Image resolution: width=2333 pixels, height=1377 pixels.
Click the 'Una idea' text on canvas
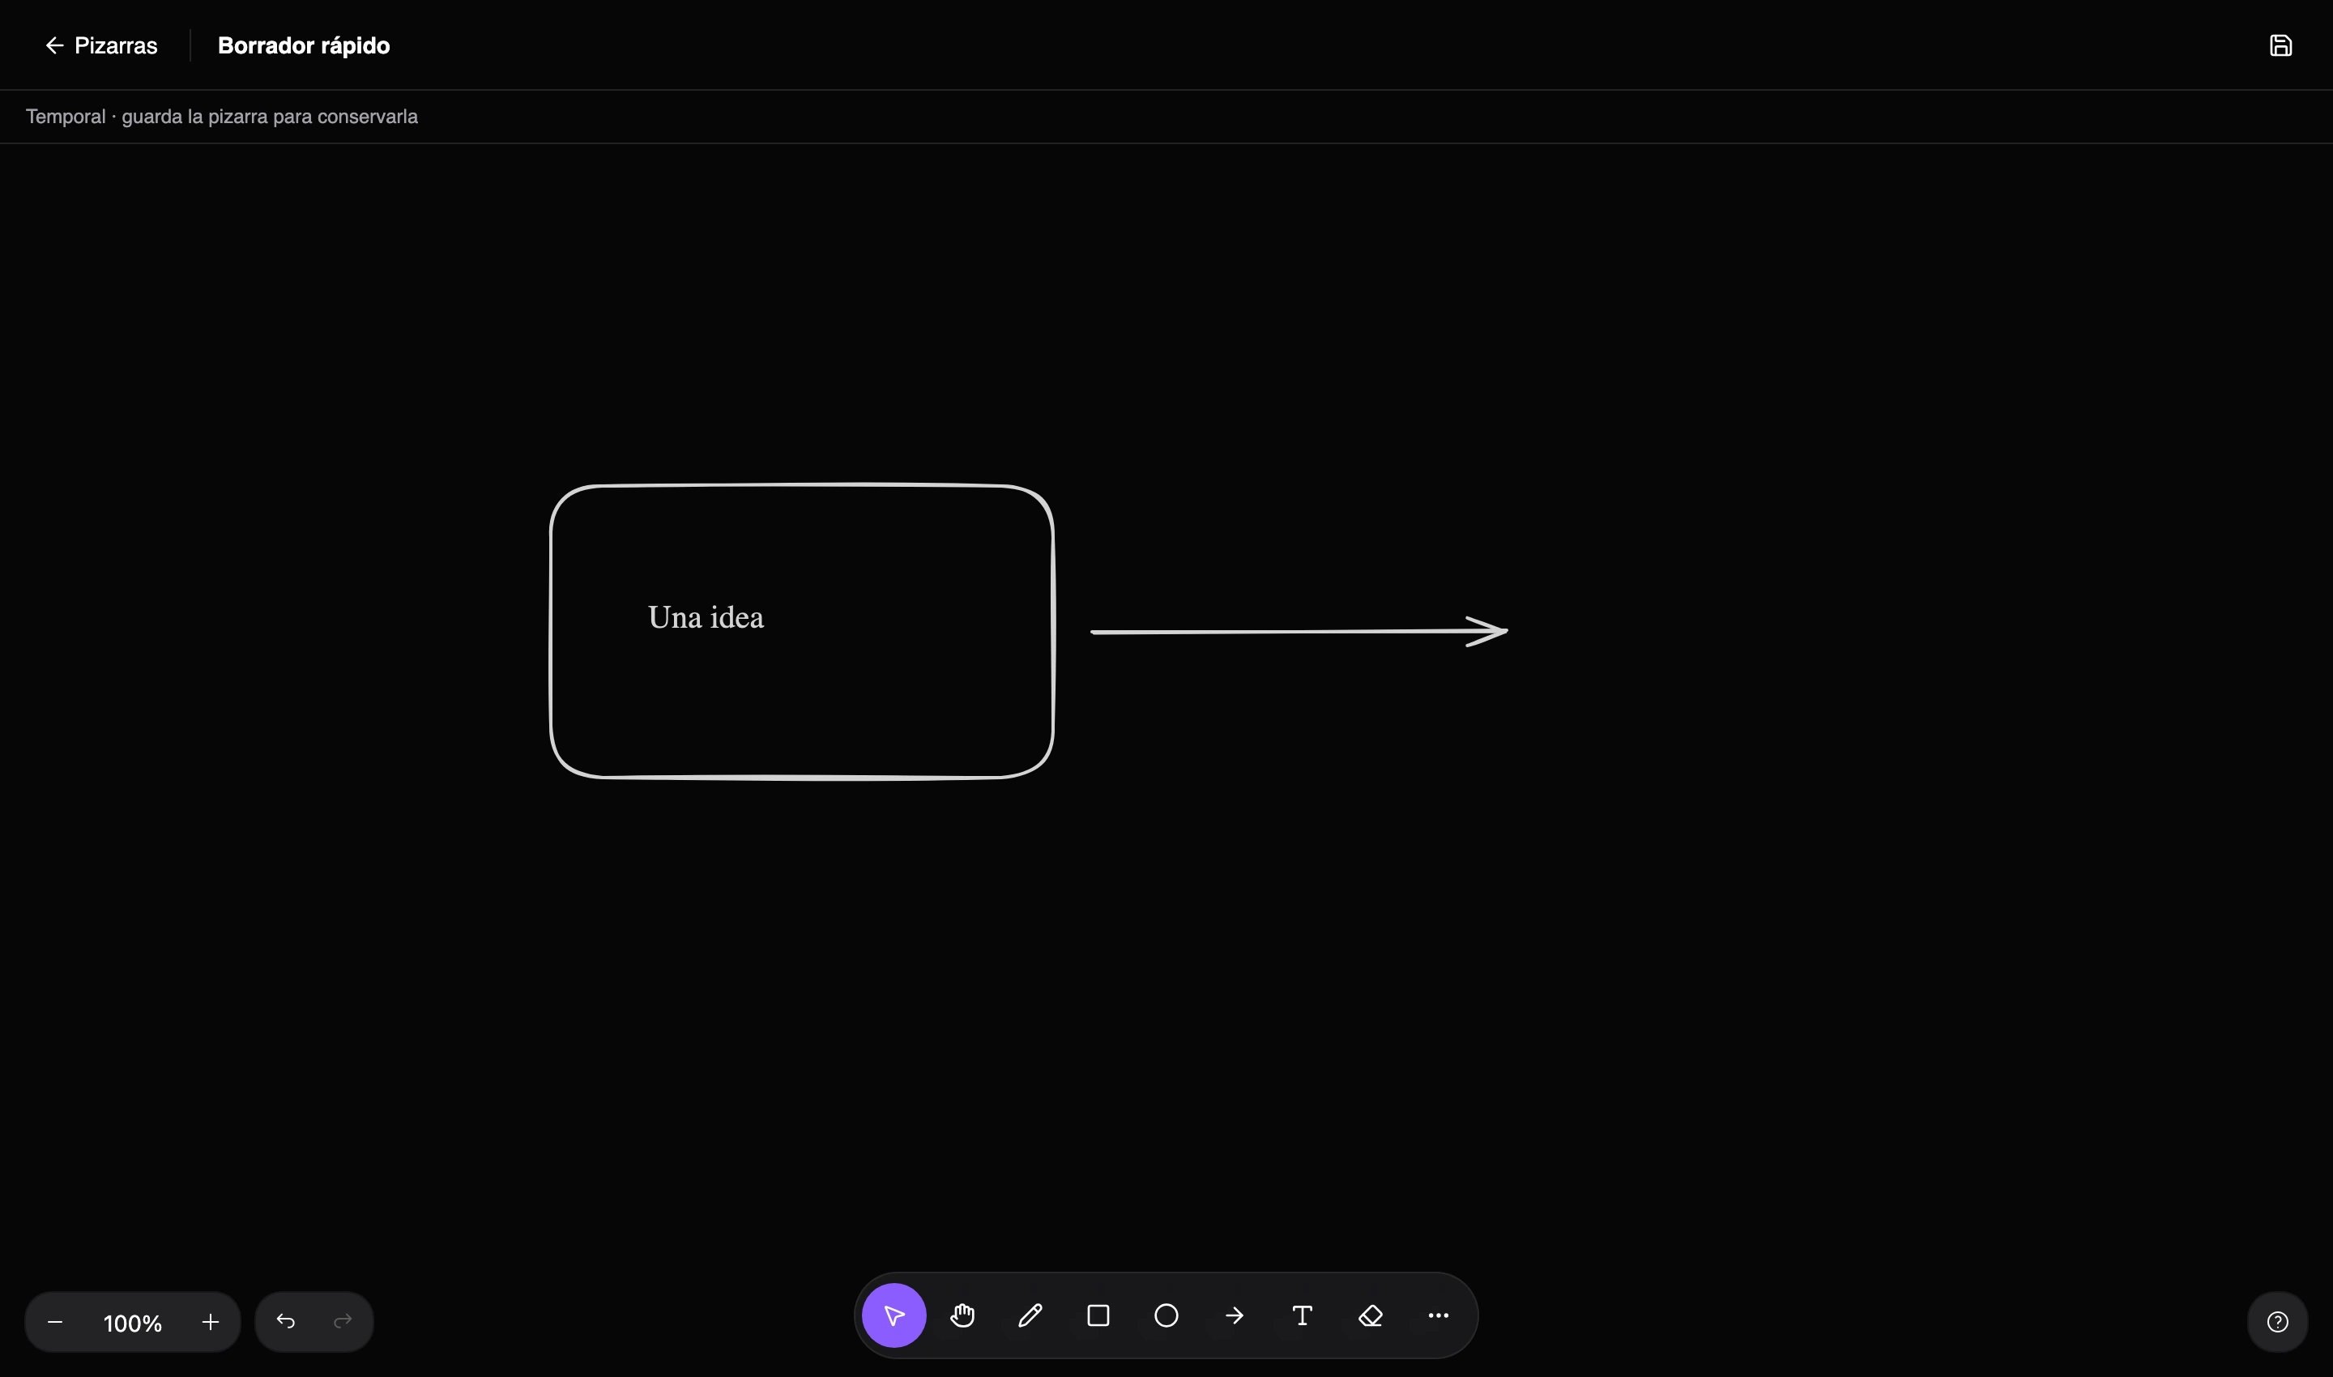click(706, 617)
